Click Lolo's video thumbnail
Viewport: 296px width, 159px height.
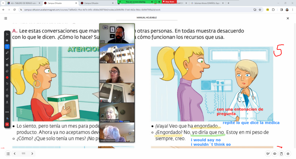click(x=117, y=34)
